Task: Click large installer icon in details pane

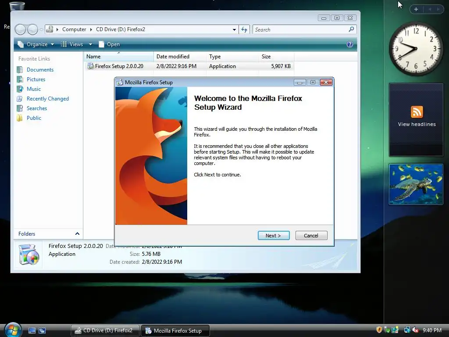Action: click(29, 254)
